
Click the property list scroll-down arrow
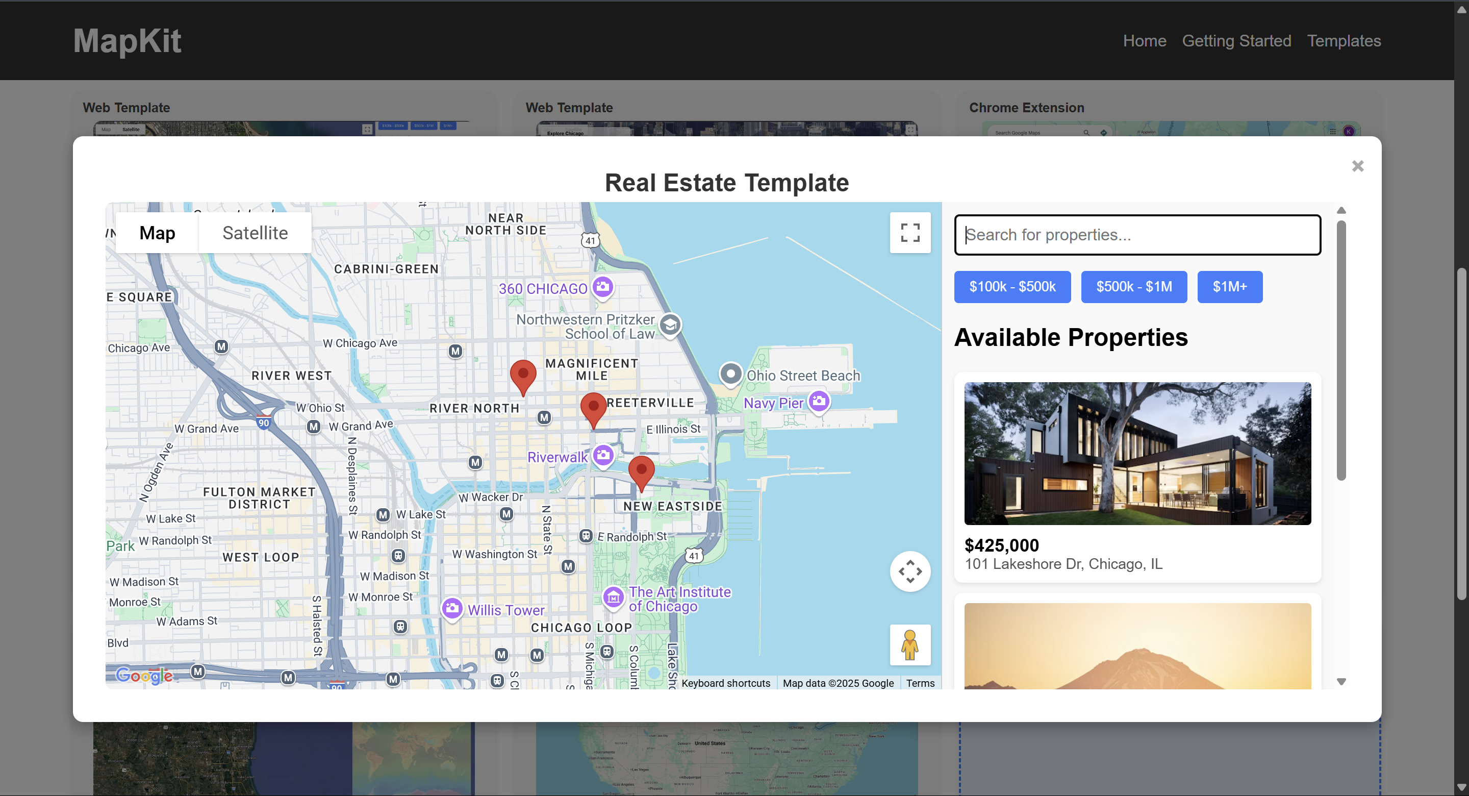point(1340,681)
